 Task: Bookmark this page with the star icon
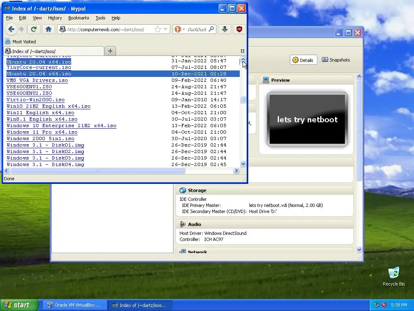(158, 29)
